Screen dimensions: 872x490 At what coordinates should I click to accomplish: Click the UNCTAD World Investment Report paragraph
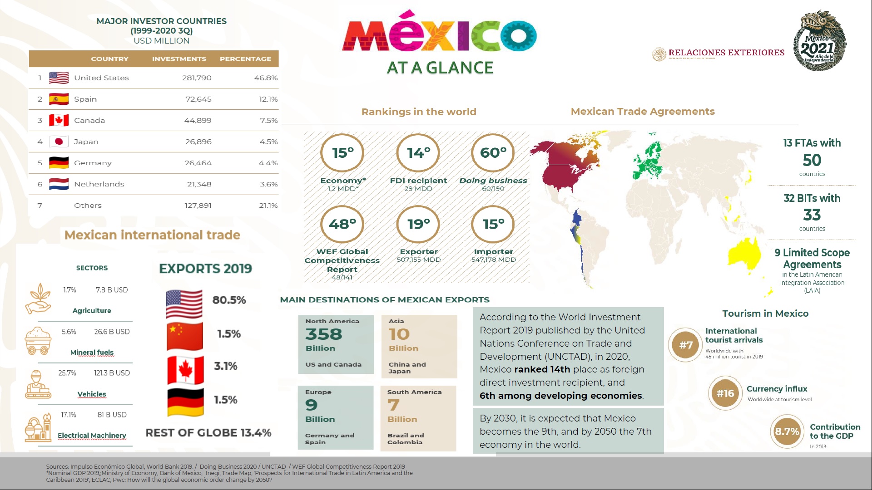coord(568,356)
